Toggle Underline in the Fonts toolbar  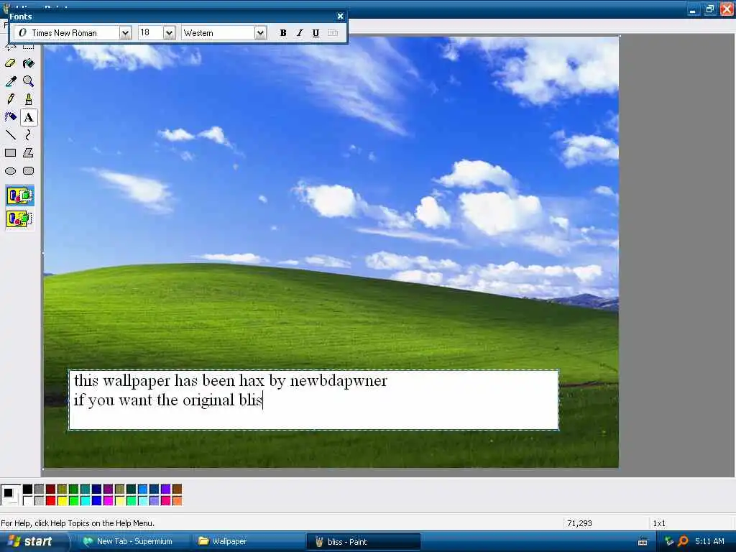tap(316, 33)
